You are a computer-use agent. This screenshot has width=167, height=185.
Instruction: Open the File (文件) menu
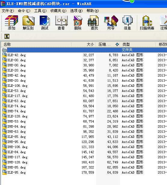(x=8, y=11)
